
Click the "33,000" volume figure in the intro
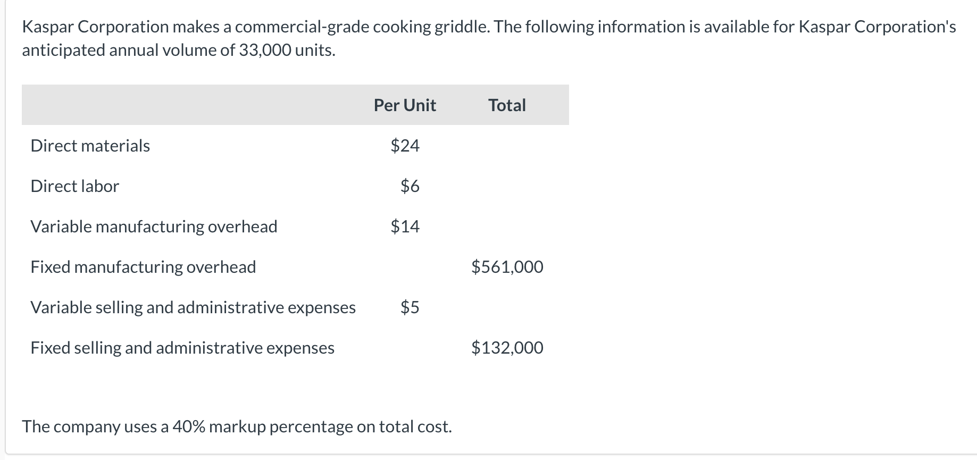(x=264, y=50)
